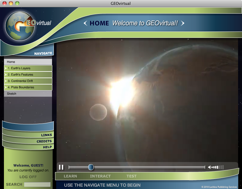The image size is (242, 189).
Task: Click the copyright Lachina Publishing Services text
Action: (x=219, y=187)
